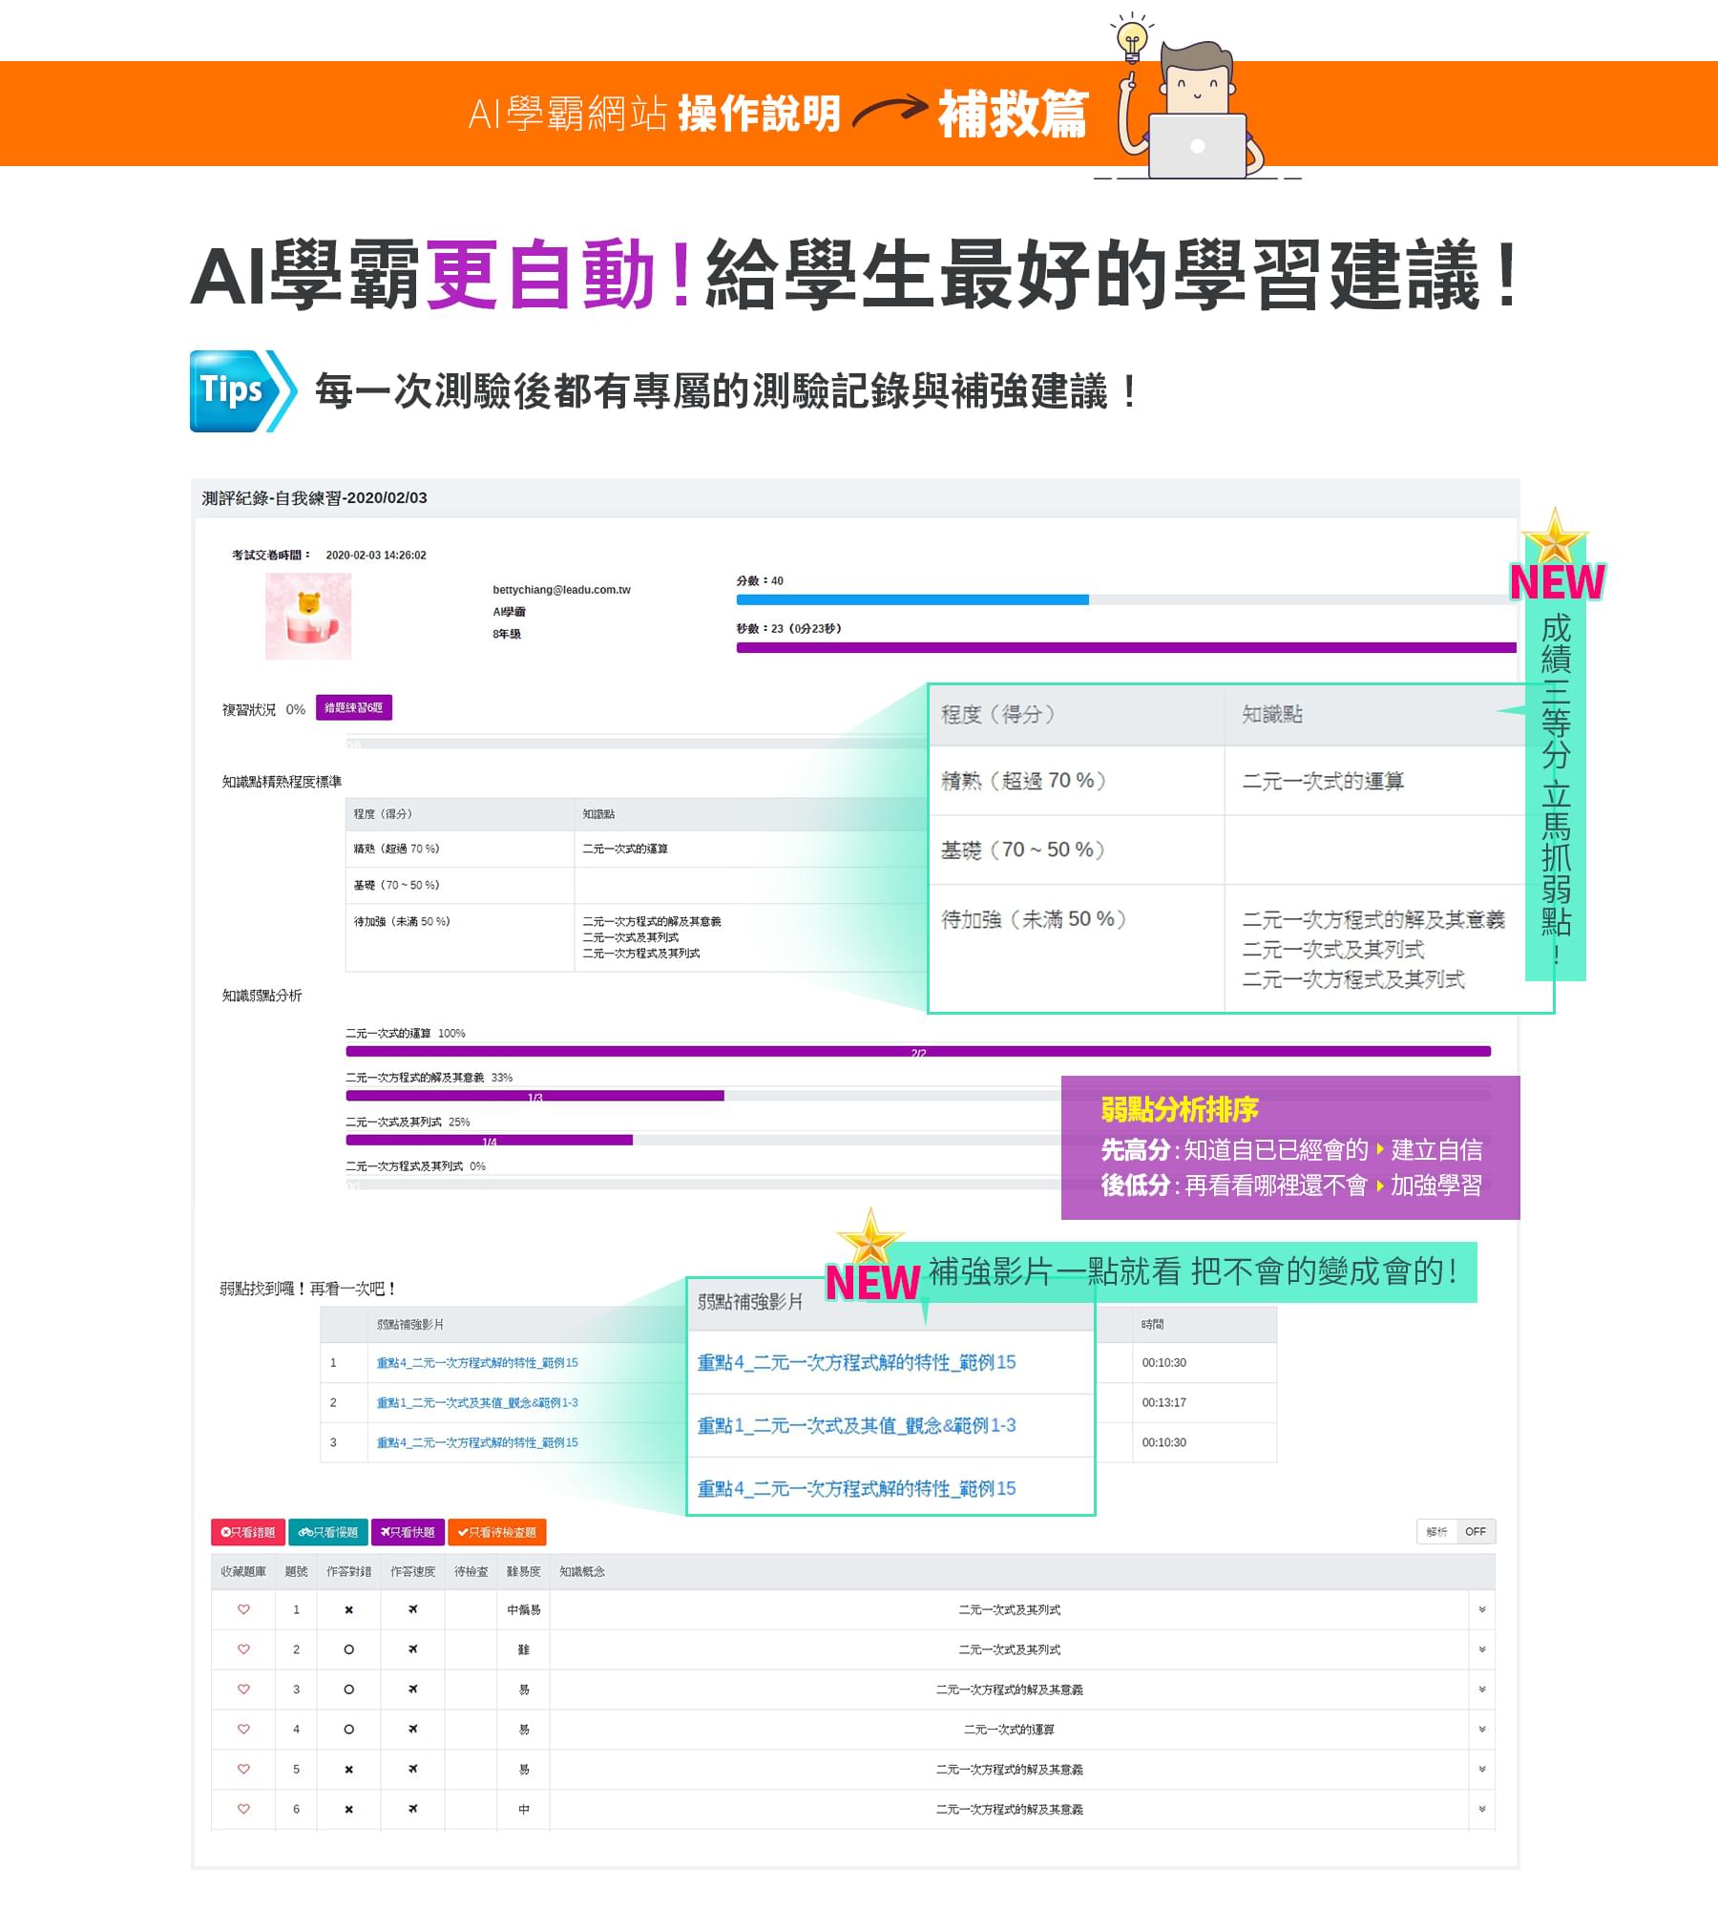Click the 二元一次式及其列式 25% bar
1718x1910 pixels.
pos(489,1141)
